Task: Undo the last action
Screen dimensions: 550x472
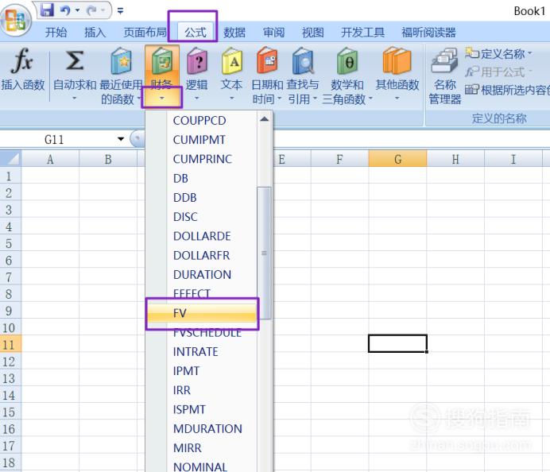Action: (65, 10)
